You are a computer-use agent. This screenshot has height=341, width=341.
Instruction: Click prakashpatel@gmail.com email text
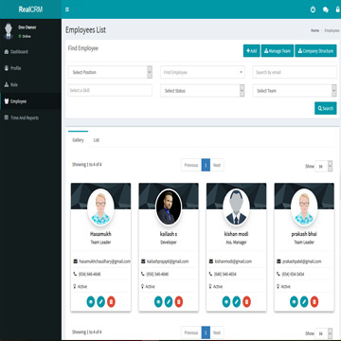click(302, 261)
